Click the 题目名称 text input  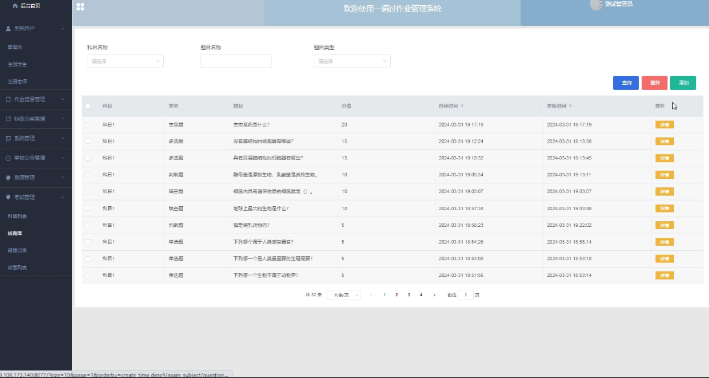click(x=236, y=61)
